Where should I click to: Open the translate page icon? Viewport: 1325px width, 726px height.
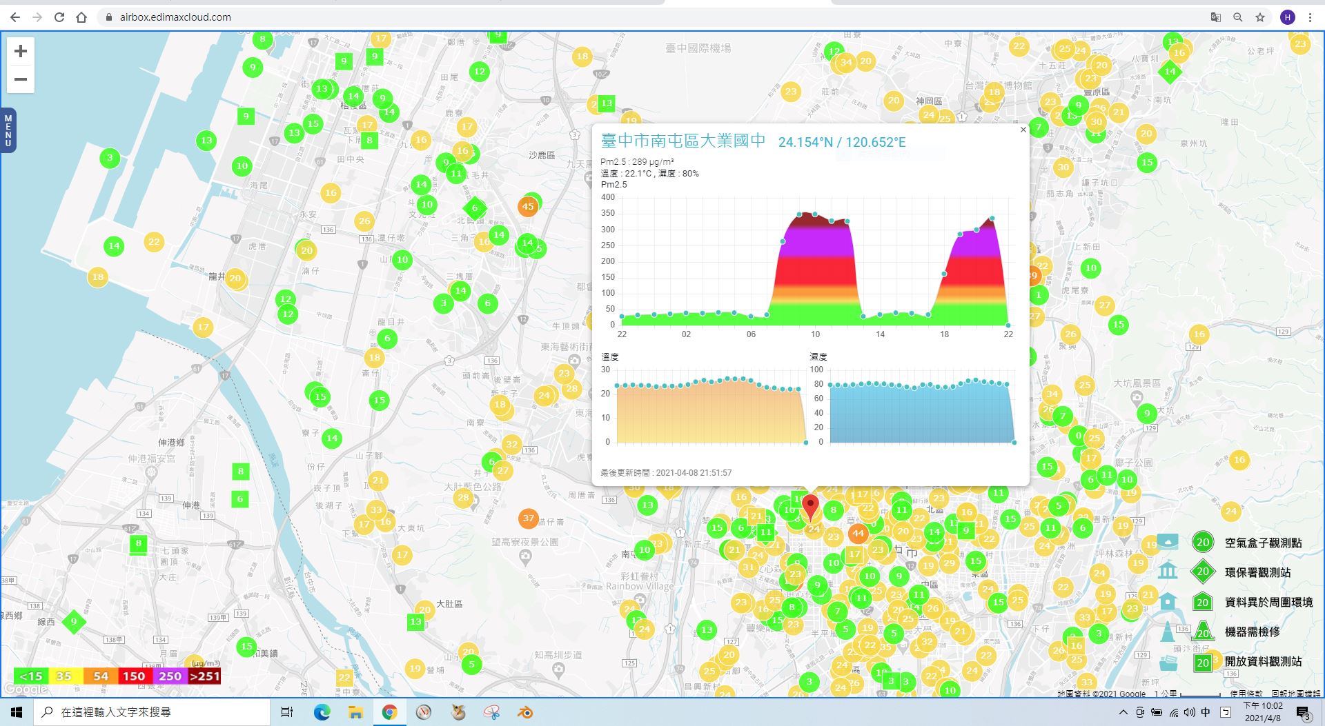pos(1216,17)
